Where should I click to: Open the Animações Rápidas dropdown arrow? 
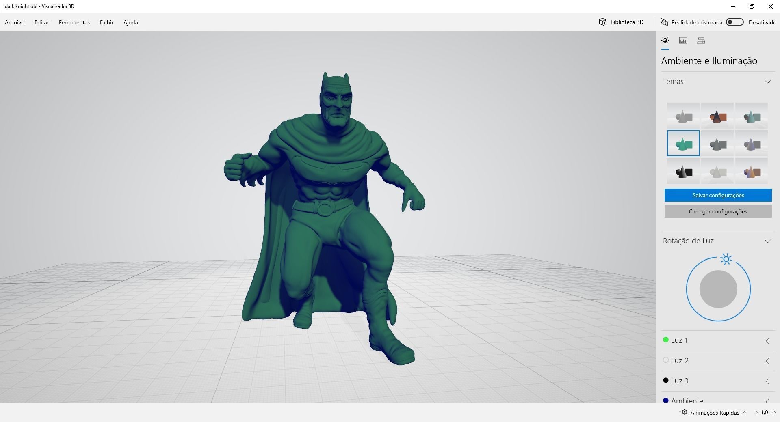745,412
